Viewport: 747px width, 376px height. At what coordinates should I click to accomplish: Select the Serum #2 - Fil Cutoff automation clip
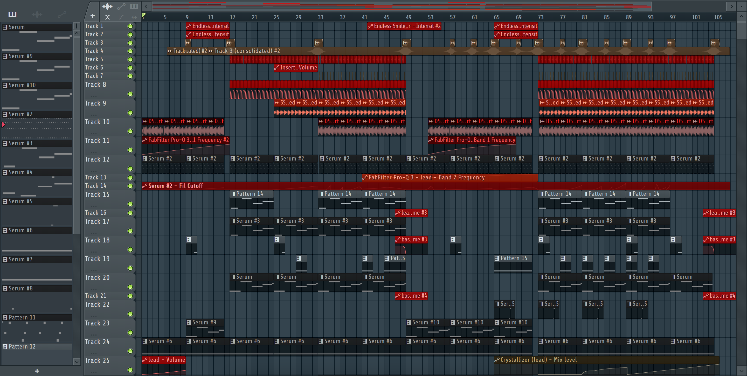pos(175,186)
